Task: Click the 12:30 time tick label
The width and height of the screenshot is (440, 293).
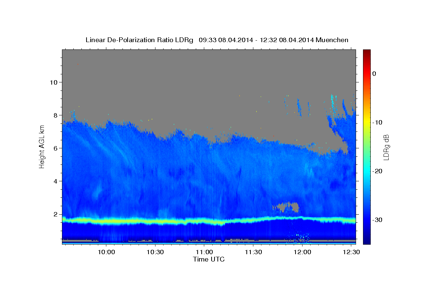Action: 351,252
